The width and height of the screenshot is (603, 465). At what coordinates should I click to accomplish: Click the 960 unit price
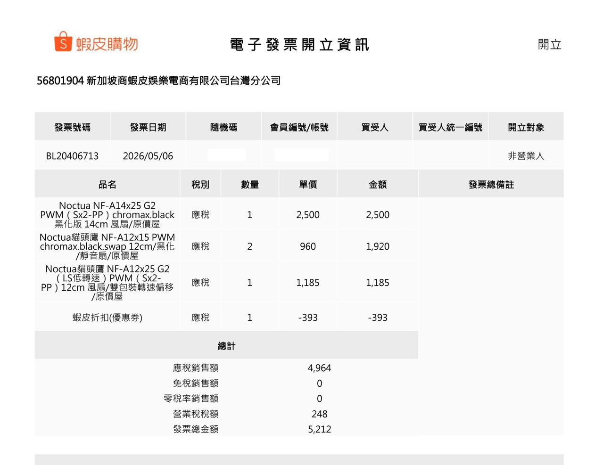click(x=308, y=246)
